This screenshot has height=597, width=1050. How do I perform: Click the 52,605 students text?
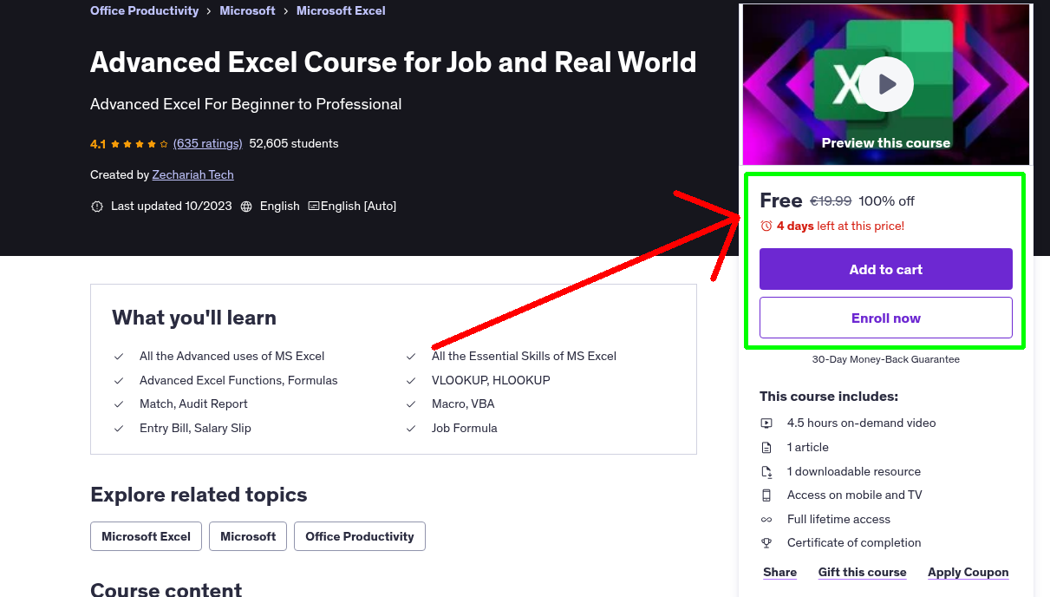pyautogui.click(x=294, y=143)
